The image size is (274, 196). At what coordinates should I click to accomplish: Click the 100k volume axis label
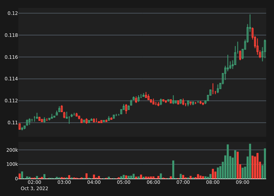[12, 164]
